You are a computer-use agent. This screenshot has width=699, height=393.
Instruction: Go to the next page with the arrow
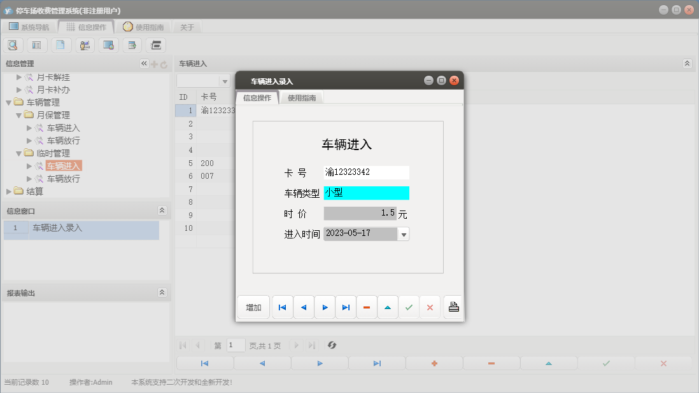[x=296, y=345]
